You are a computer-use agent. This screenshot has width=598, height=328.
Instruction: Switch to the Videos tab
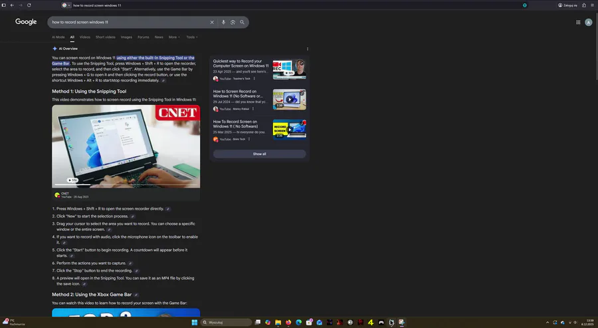pyautogui.click(x=84, y=37)
